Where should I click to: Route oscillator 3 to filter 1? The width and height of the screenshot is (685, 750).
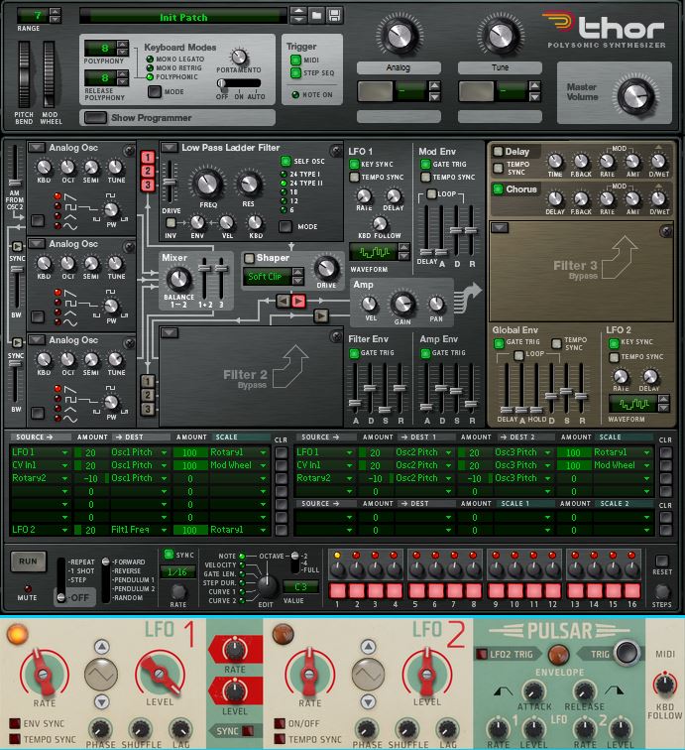[148, 185]
